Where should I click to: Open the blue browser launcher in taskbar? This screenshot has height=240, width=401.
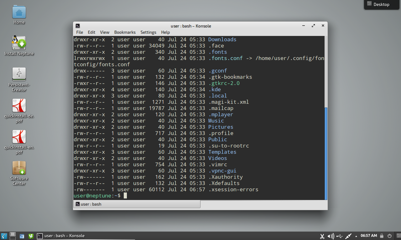pos(22,236)
